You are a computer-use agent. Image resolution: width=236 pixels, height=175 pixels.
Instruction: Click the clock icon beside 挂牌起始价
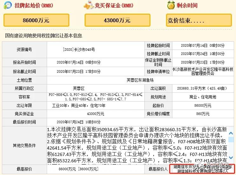(8, 5)
